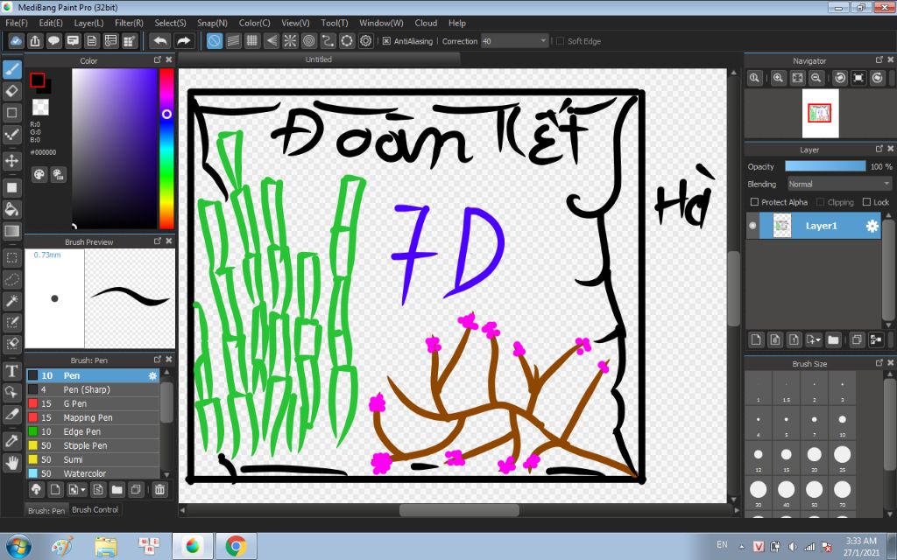
Task: Open add-layer dropdown arrow in Layer panel
Action: point(814,340)
